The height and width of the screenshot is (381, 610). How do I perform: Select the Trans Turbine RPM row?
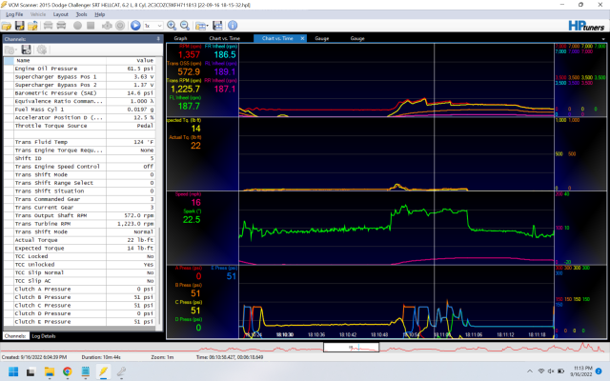(79, 224)
